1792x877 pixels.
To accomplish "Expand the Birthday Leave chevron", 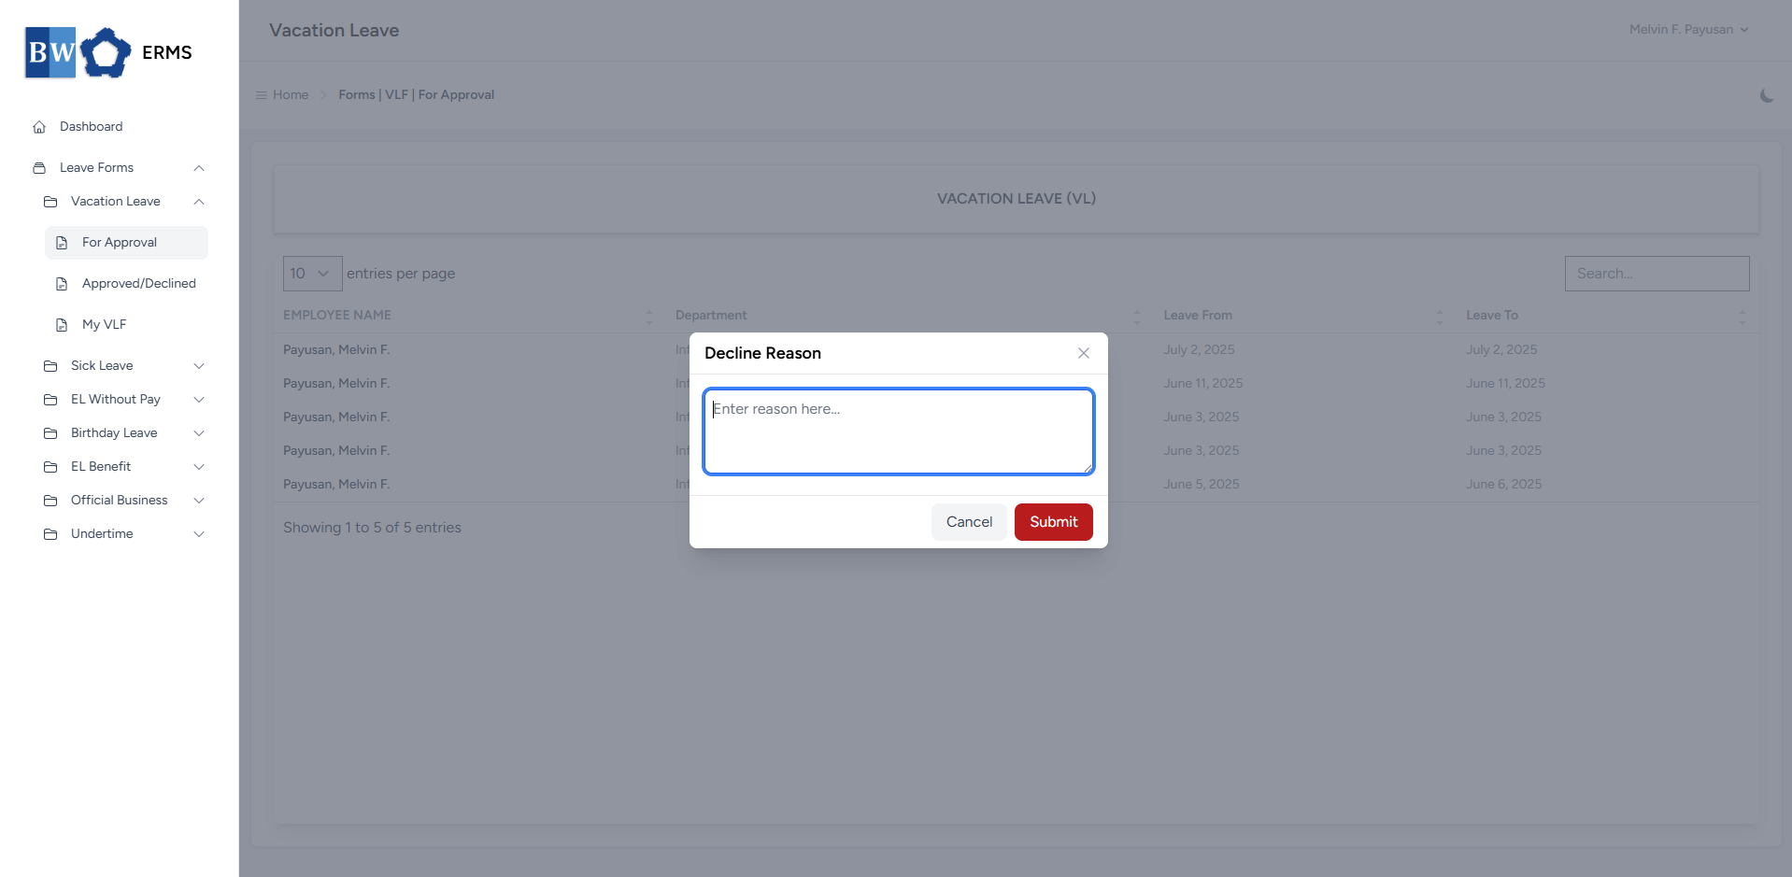I will click(x=199, y=433).
